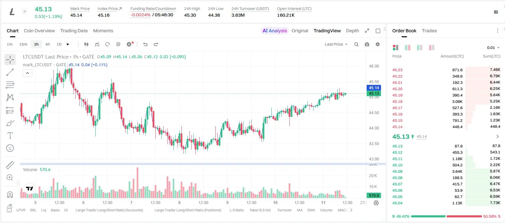505x223 pixels.
Task: Select the trend line drawing tool
Action: pos(10,72)
